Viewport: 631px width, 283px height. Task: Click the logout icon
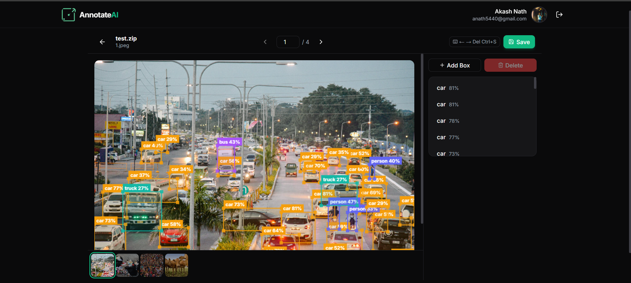point(559,14)
